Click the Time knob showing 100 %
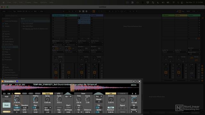The image size is (205, 115). [79, 99]
